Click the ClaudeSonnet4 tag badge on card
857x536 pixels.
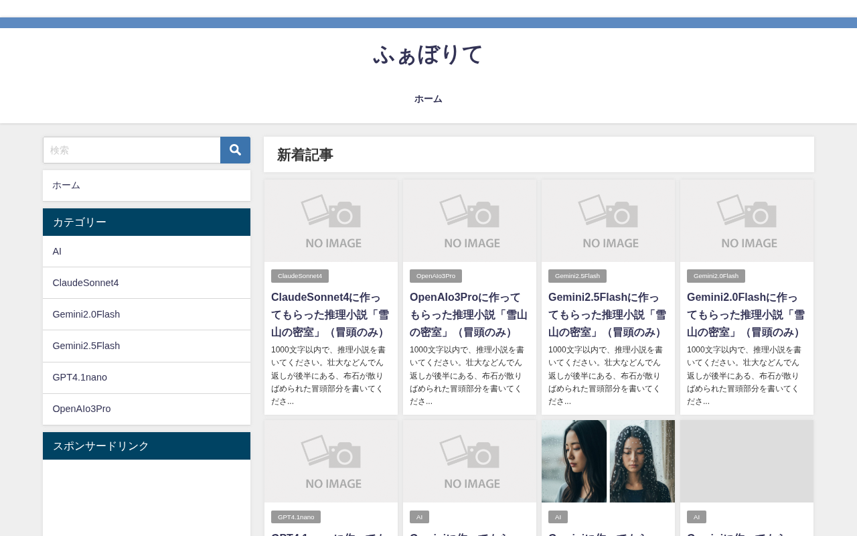pyautogui.click(x=300, y=276)
